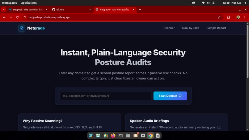This screenshot has height=140, width=249.
Task: Open a new browser tab
Action: click(x=140, y=10)
